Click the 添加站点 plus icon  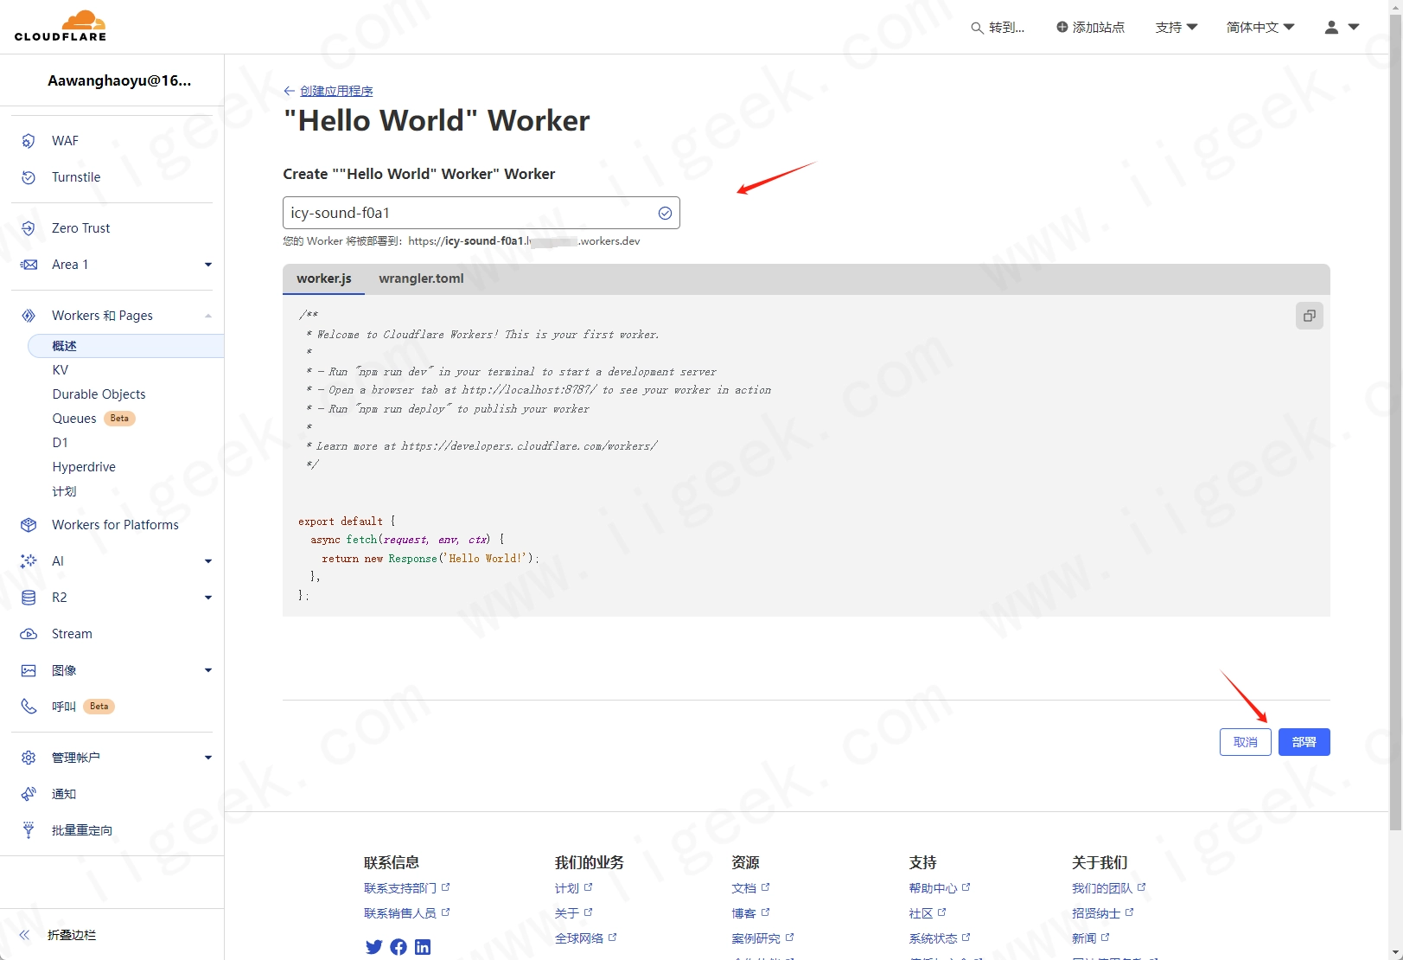(x=1062, y=27)
